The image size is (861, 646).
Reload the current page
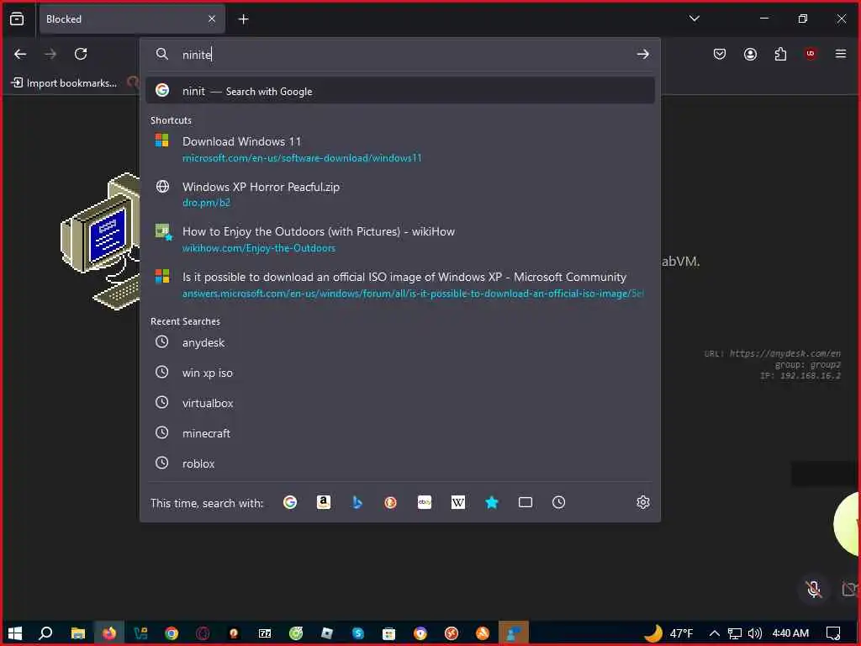(81, 54)
